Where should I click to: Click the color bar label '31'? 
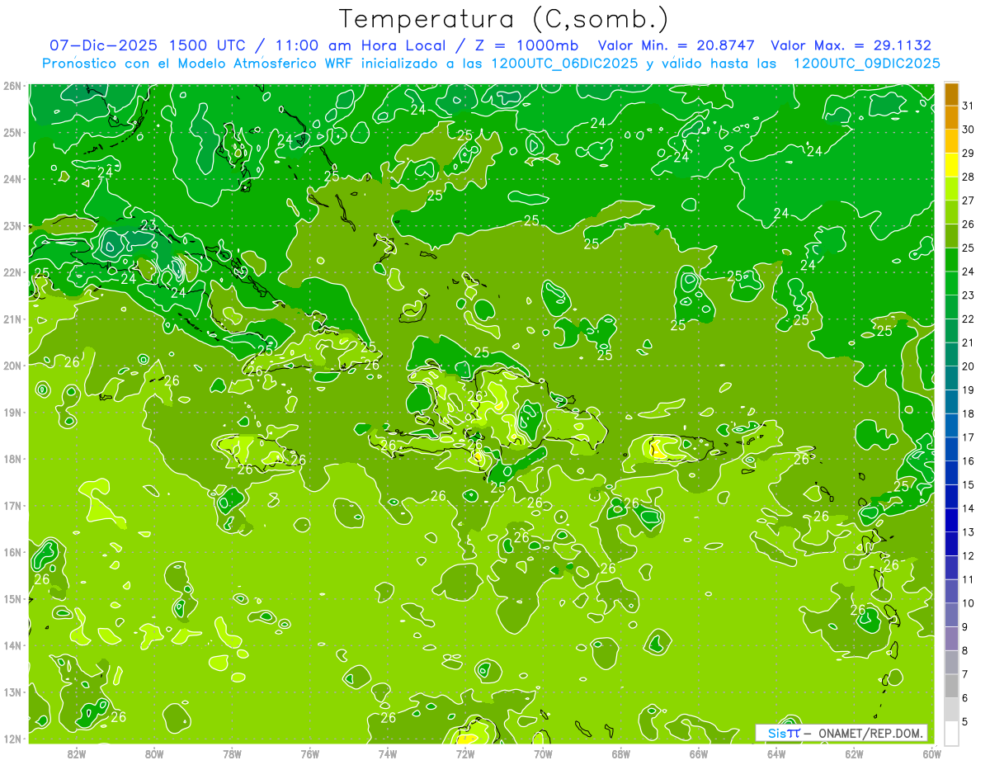968,106
